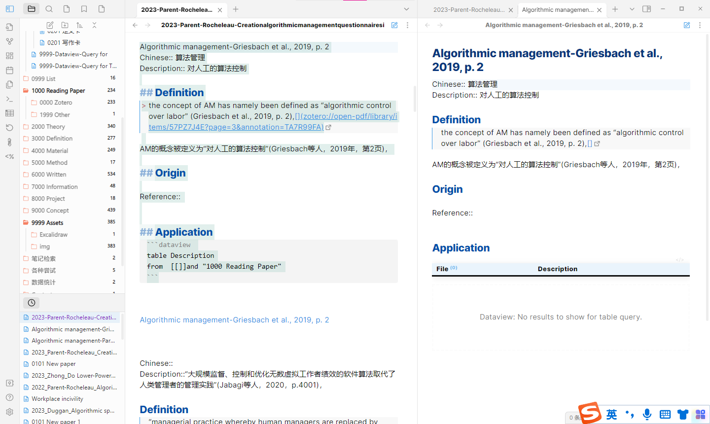
Task: Open the command palette ribbon icon
Action: (9, 99)
